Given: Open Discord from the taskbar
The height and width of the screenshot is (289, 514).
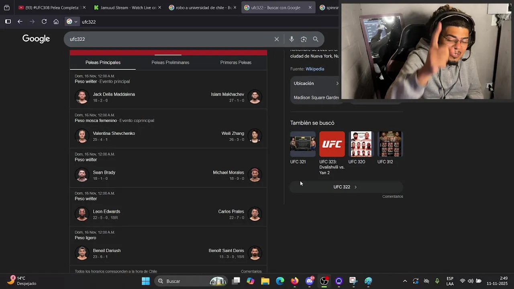Looking at the screenshot, I should point(309,281).
